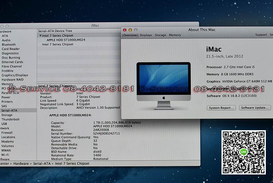Select Bluetooth in the sidebar
The height and width of the screenshot is (183, 273).
tap(9, 45)
